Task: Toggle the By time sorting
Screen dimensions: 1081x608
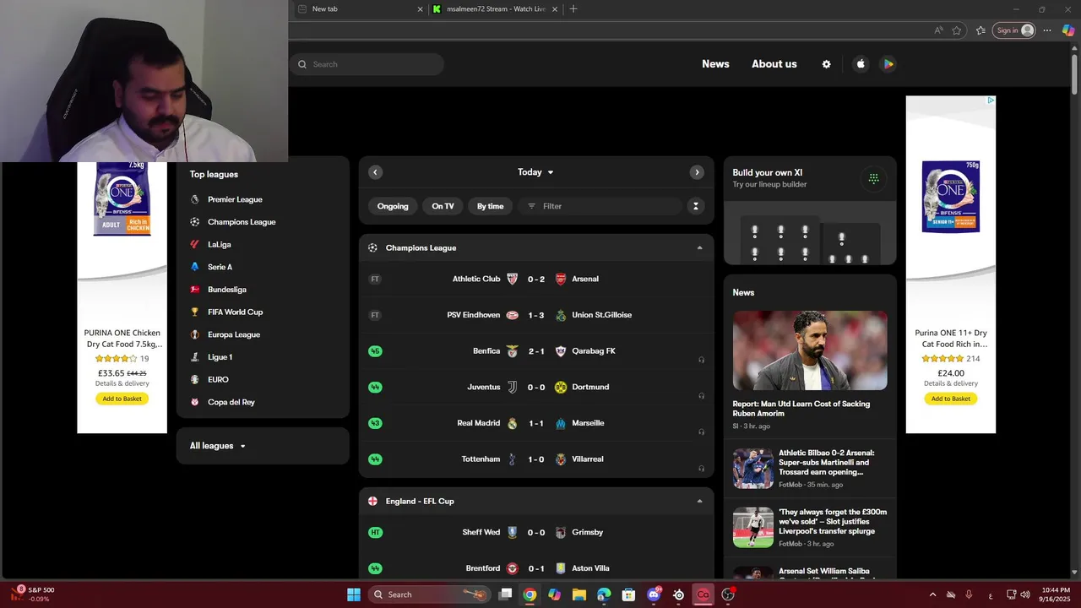Action: (490, 206)
